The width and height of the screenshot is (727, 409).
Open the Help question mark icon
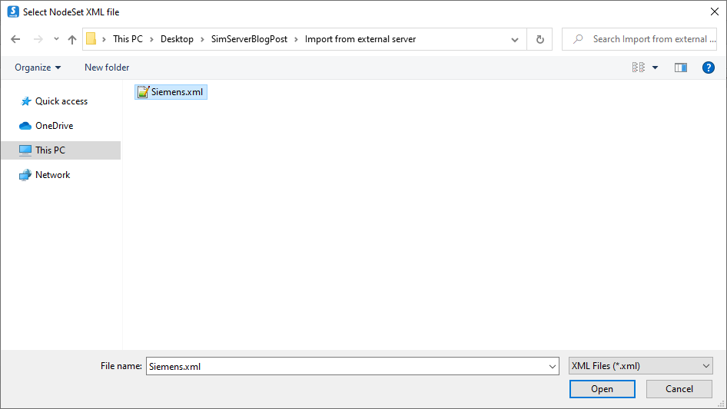709,68
